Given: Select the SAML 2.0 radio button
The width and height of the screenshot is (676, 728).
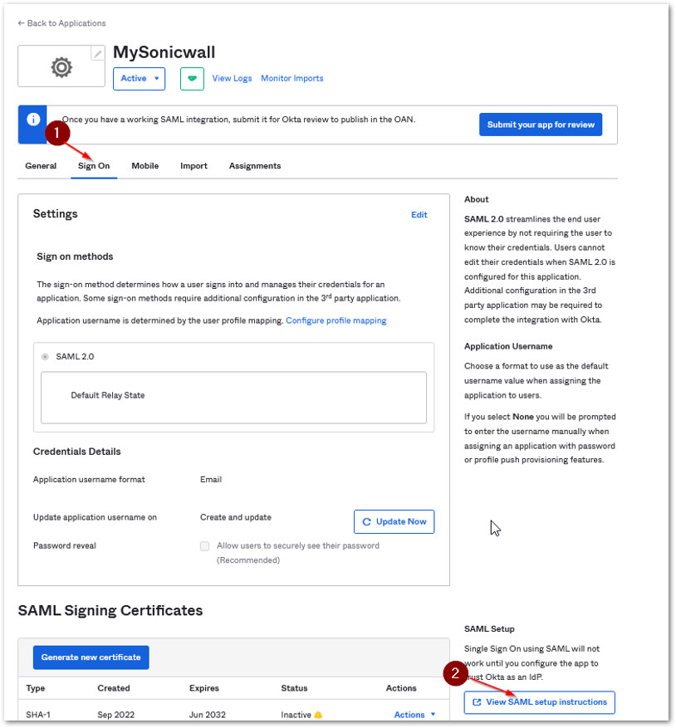Looking at the screenshot, I should [x=45, y=357].
